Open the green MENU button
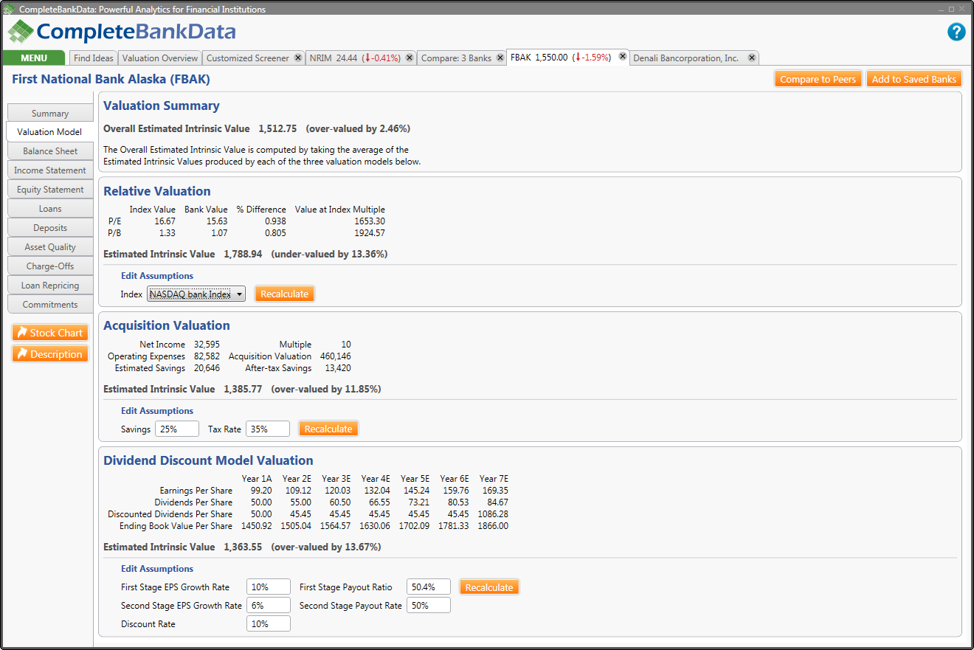Image resolution: width=974 pixels, height=650 pixels. tap(34, 58)
